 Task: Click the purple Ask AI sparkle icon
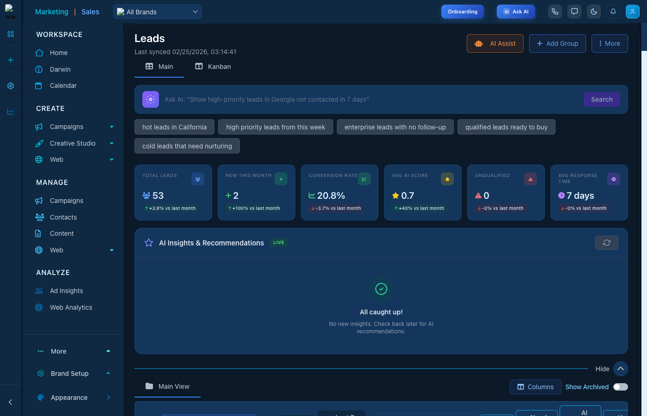coord(151,99)
